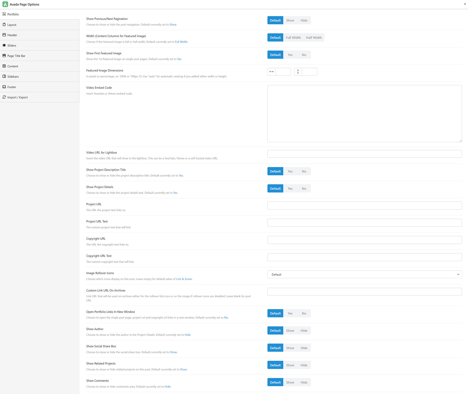Set Show First Featured Image to No
The image size is (468, 394).
pyautogui.click(x=304, y=55)
